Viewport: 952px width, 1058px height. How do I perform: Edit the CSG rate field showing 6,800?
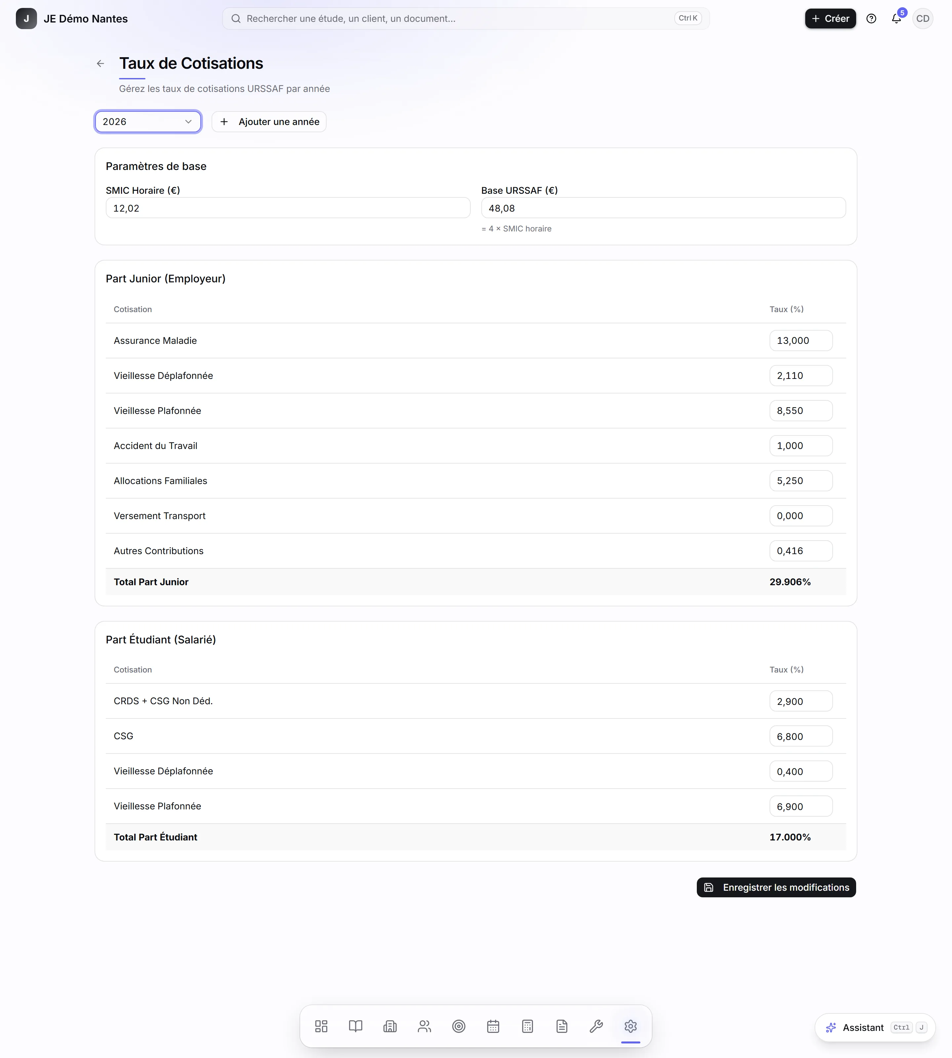tap(801, 736)
